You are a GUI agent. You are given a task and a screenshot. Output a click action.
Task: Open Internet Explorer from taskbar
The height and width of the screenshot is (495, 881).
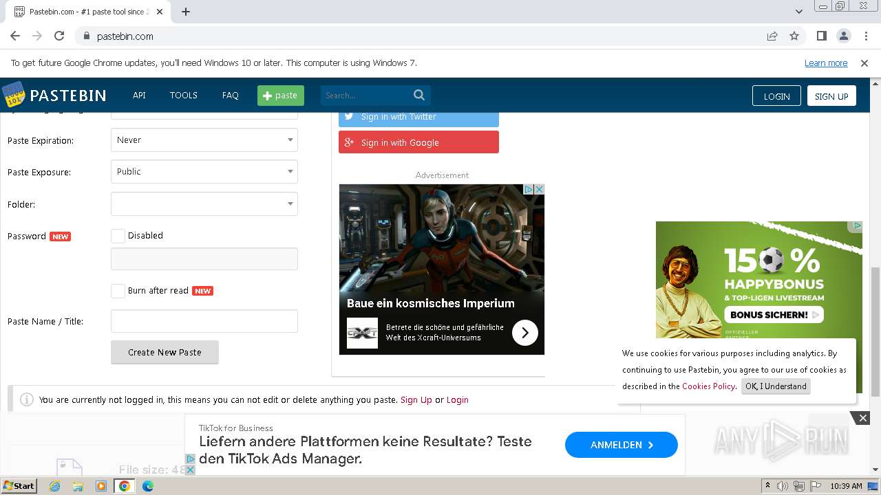[x=54, y=486]
